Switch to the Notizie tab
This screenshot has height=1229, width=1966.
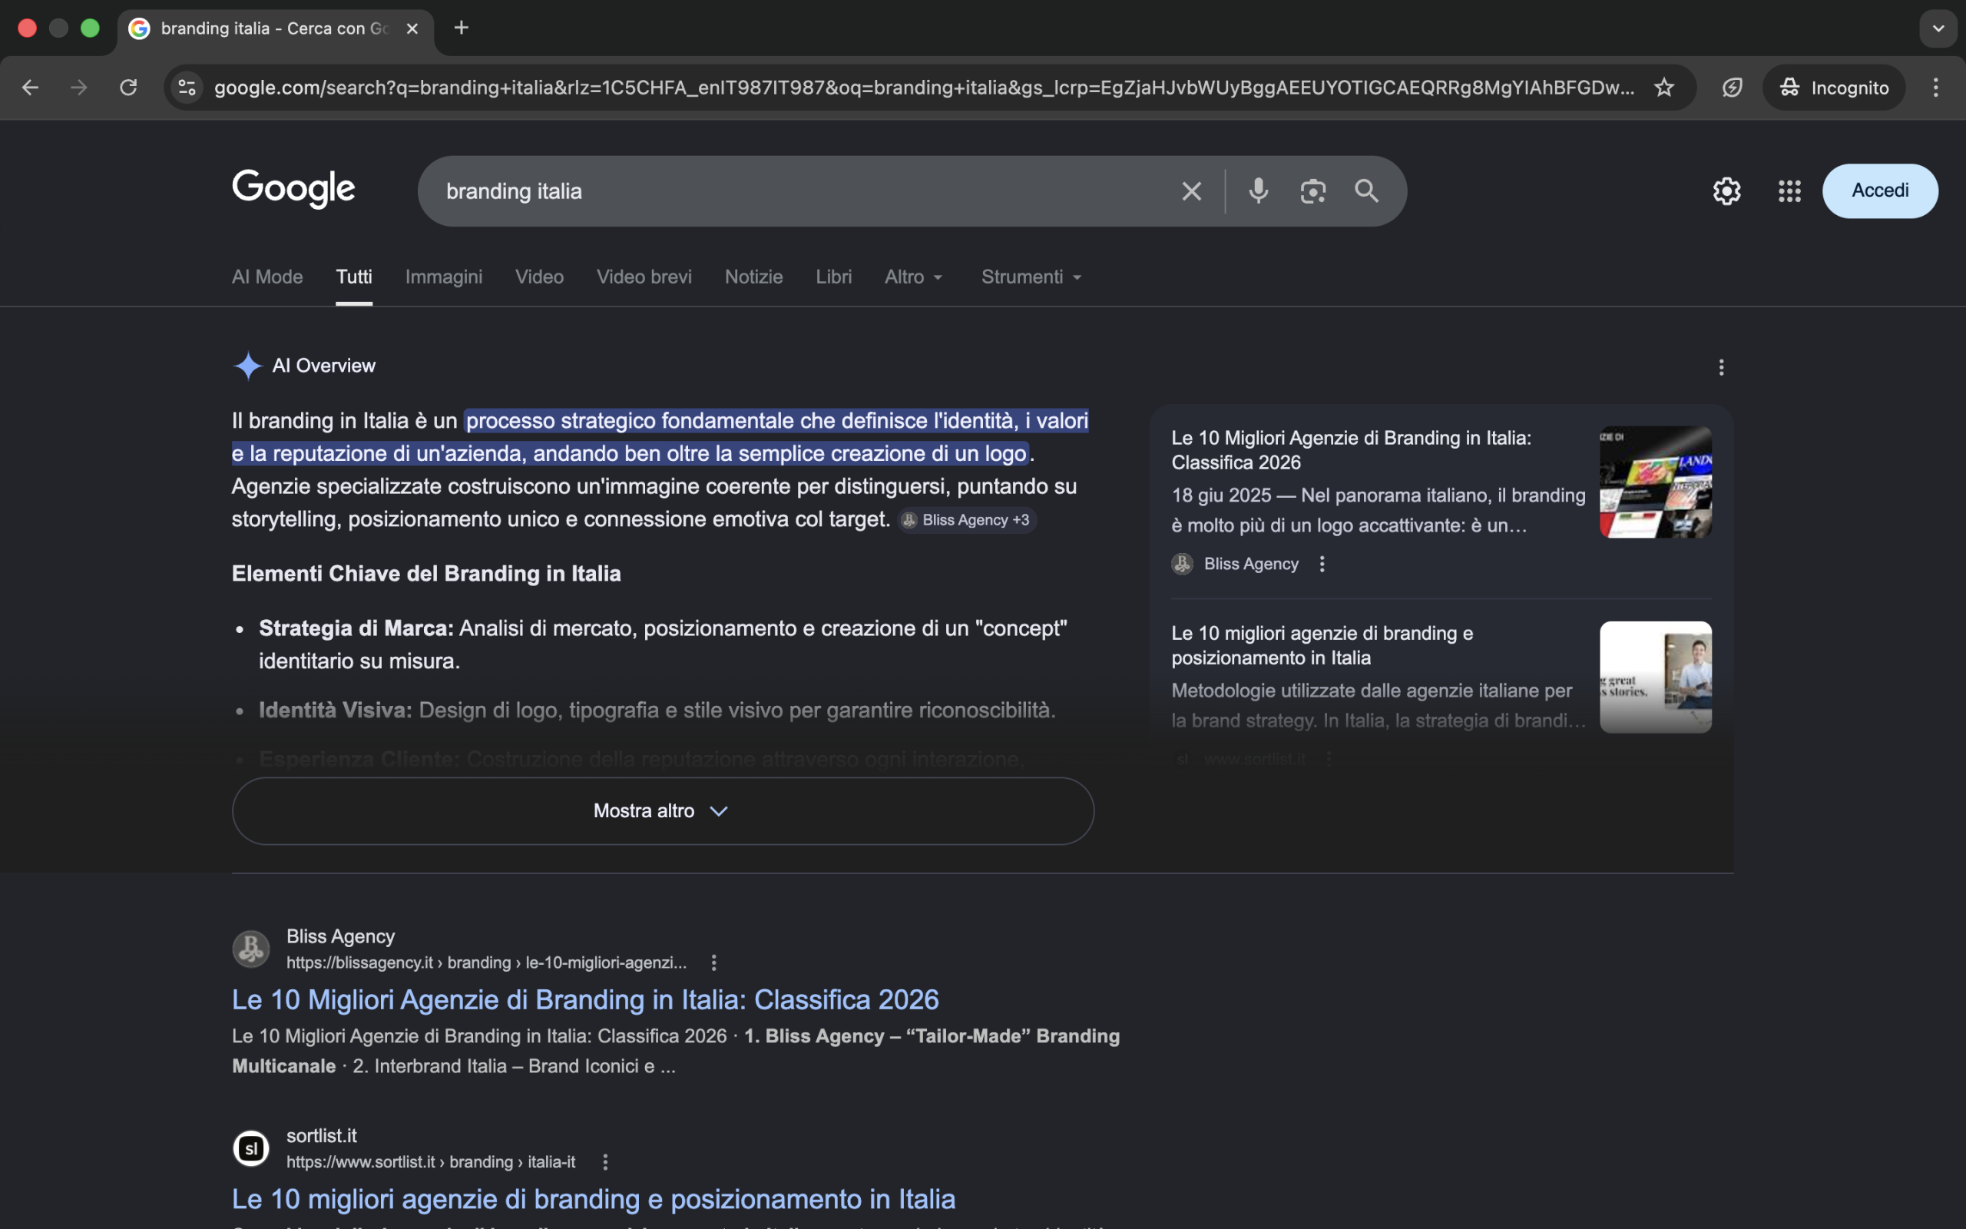(754, 277)
